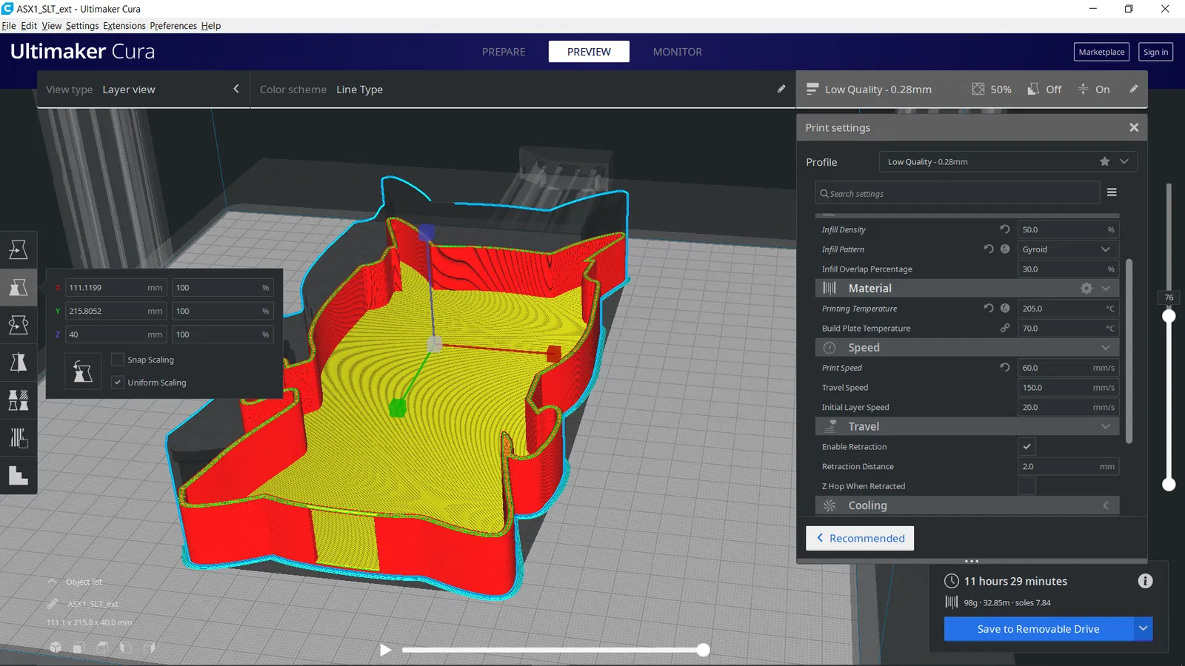Close the Print settings panel
The width and height of the screenshot is (1185, 666).
pyautogui.click(x=1134, y=127)
